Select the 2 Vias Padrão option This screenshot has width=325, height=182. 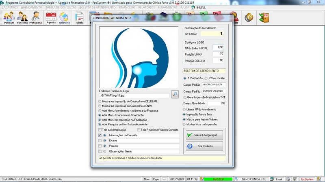(x=206, y=78)
